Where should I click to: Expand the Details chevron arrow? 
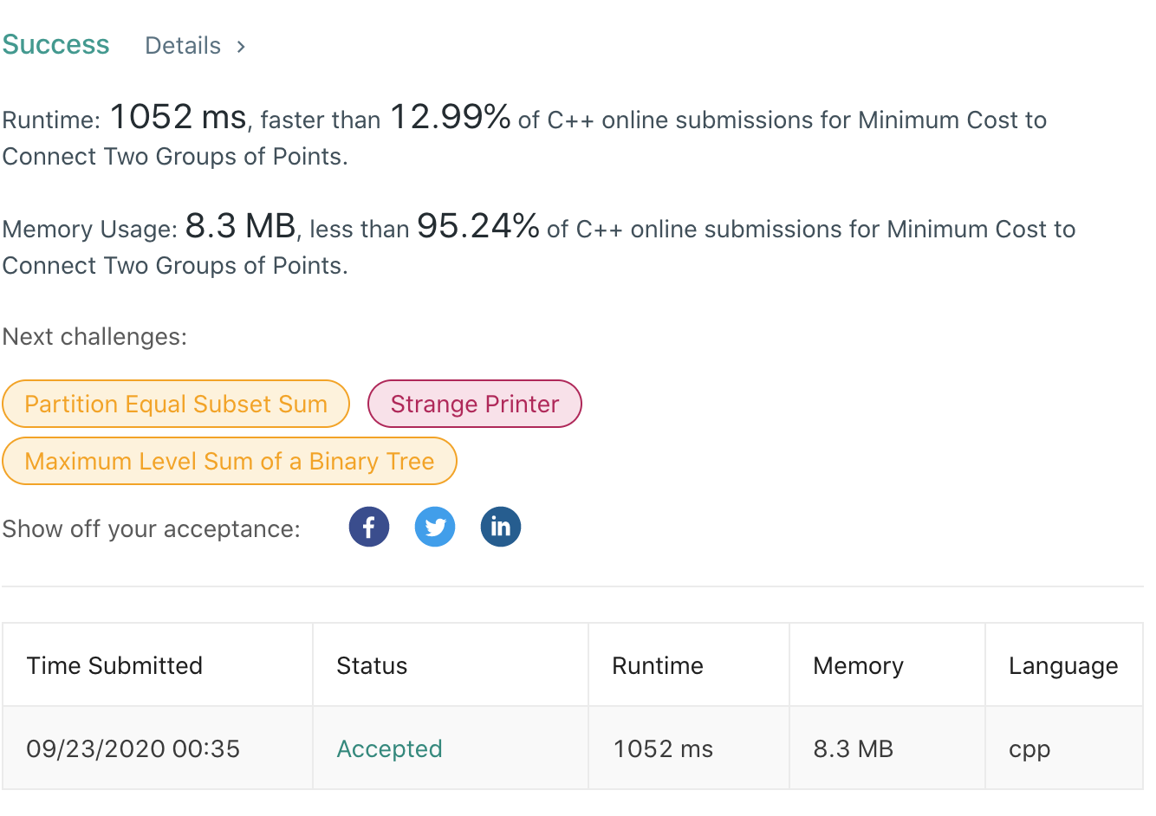pos(240,46)
